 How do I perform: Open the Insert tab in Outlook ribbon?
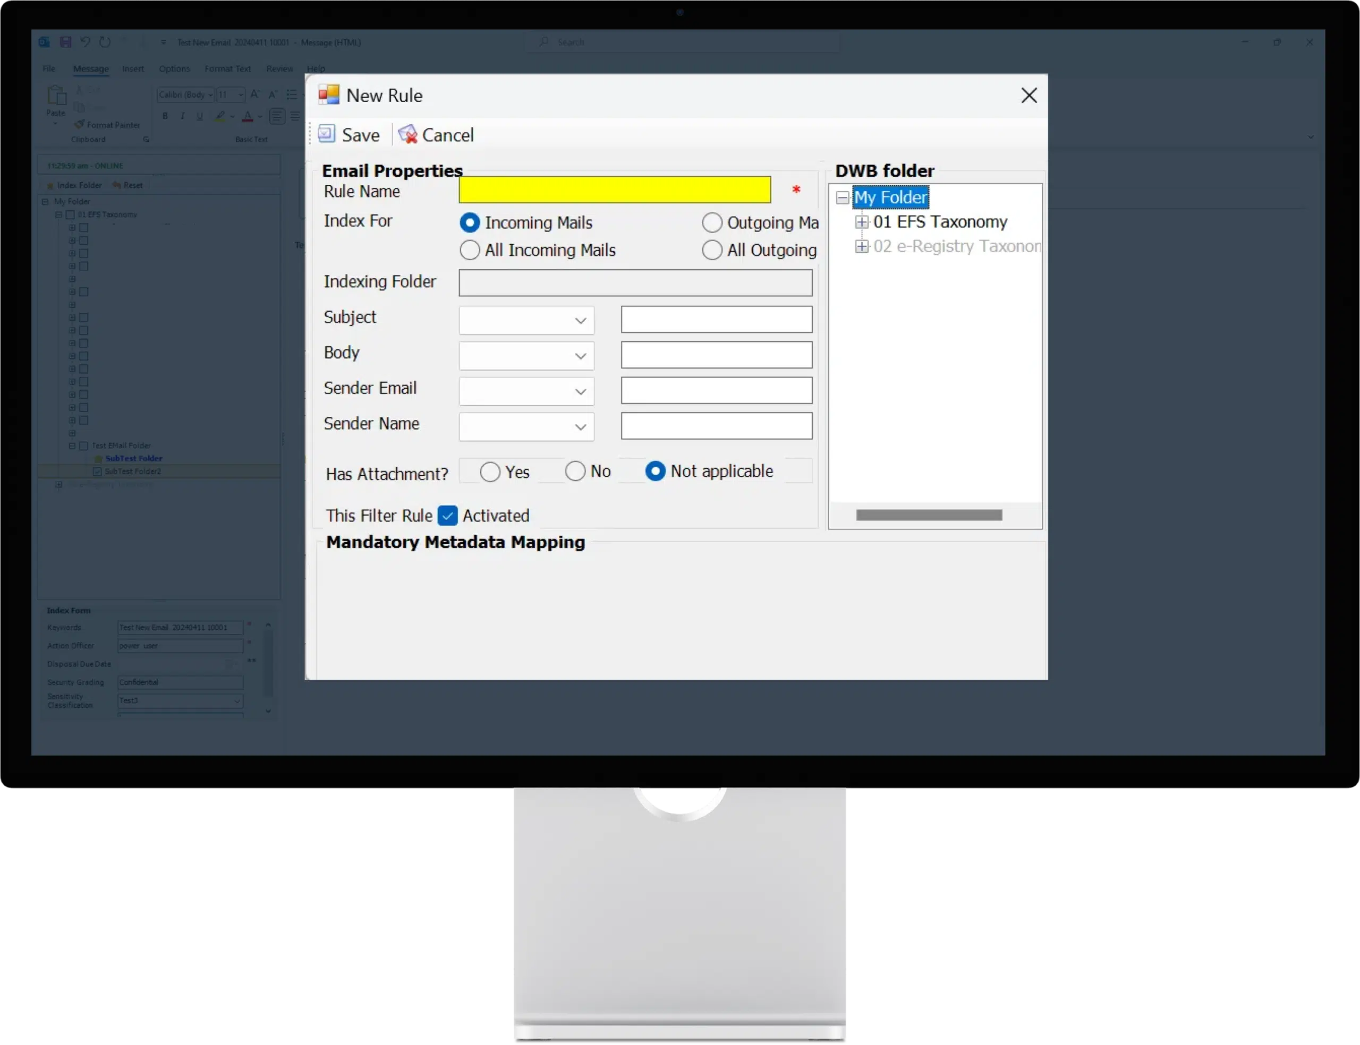click(133, 68)
